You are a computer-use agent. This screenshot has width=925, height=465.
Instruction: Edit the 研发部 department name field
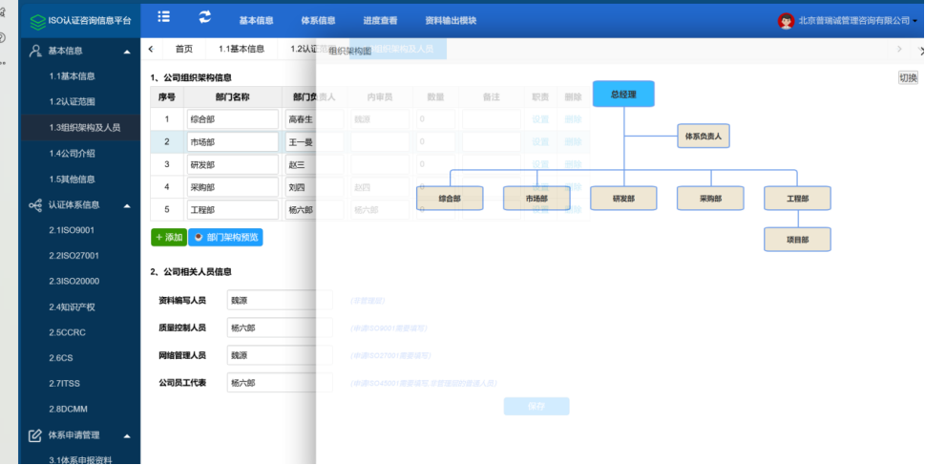pyautogui.click(x=232, y=164)
